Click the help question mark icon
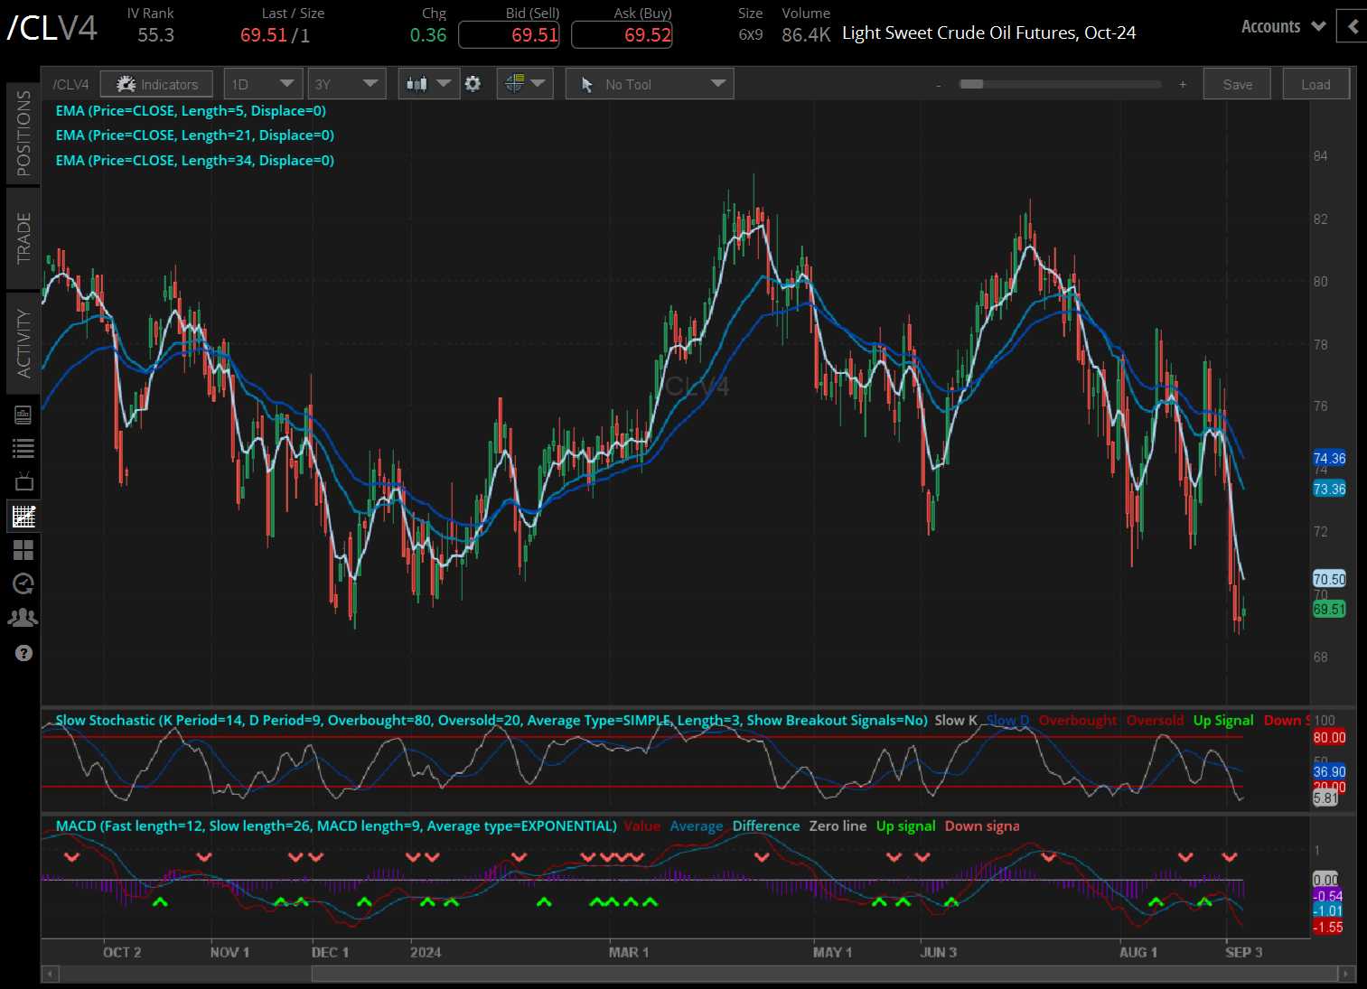Screen dimensions: 1367x989 point(23,652)
